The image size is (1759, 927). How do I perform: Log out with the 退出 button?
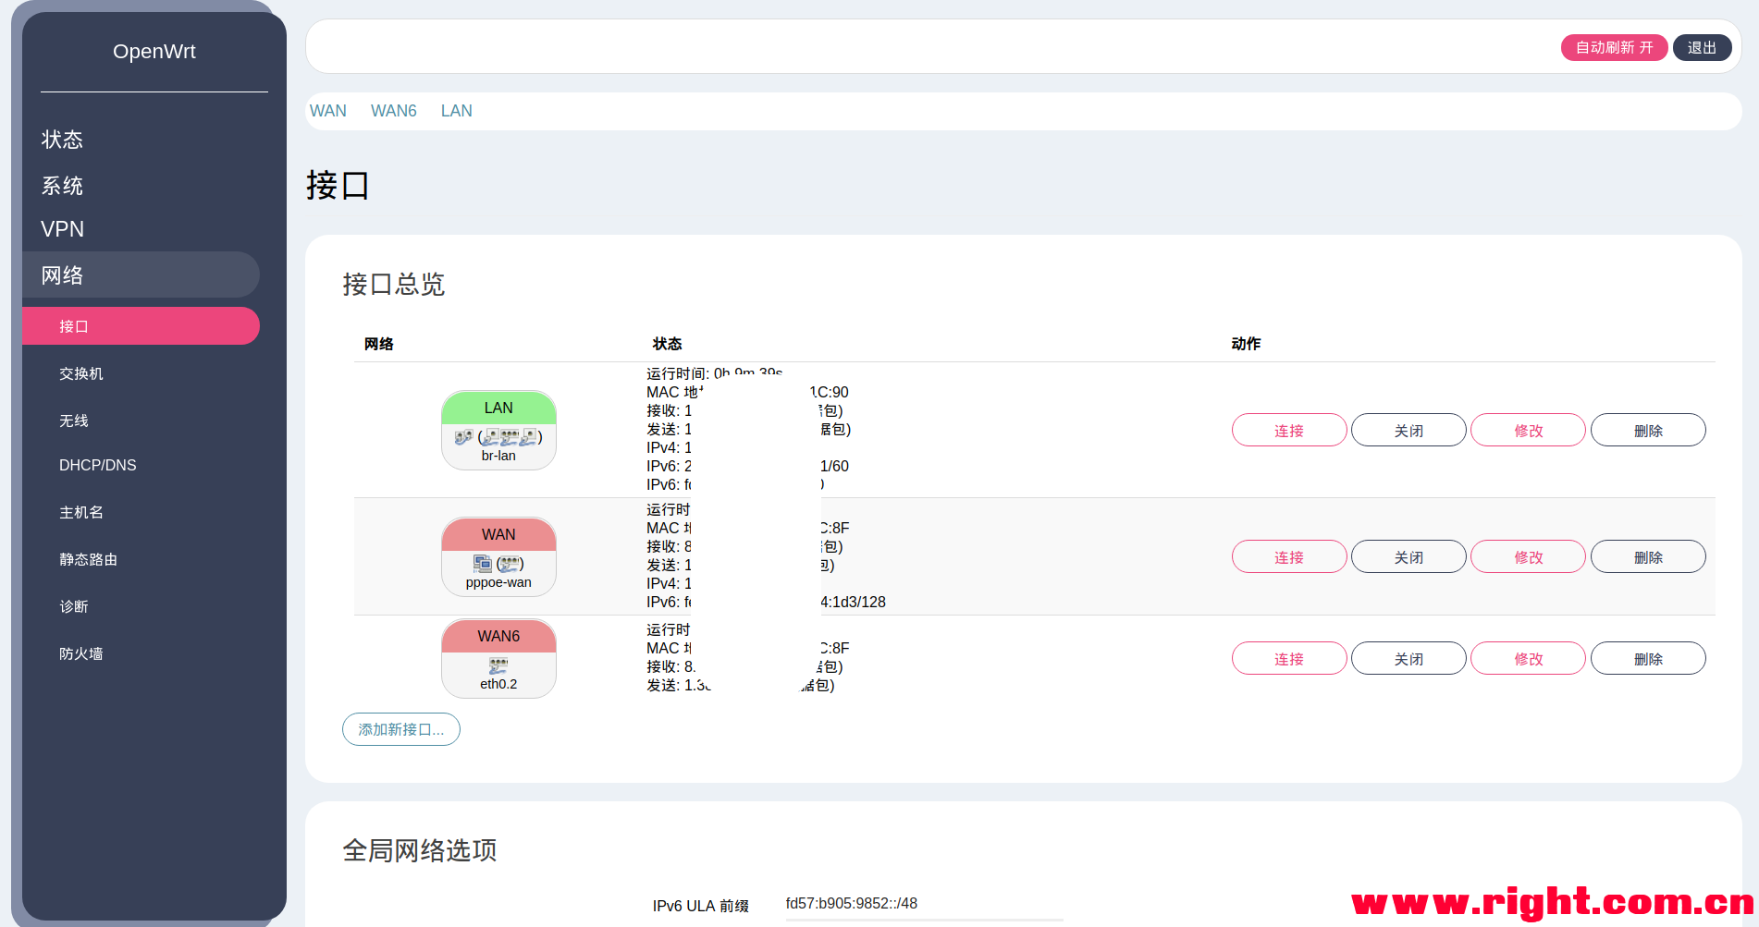tap(1702, 47)
